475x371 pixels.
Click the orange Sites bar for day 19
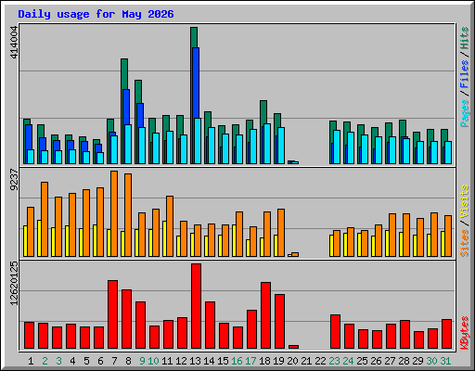(x=281, y=233)
